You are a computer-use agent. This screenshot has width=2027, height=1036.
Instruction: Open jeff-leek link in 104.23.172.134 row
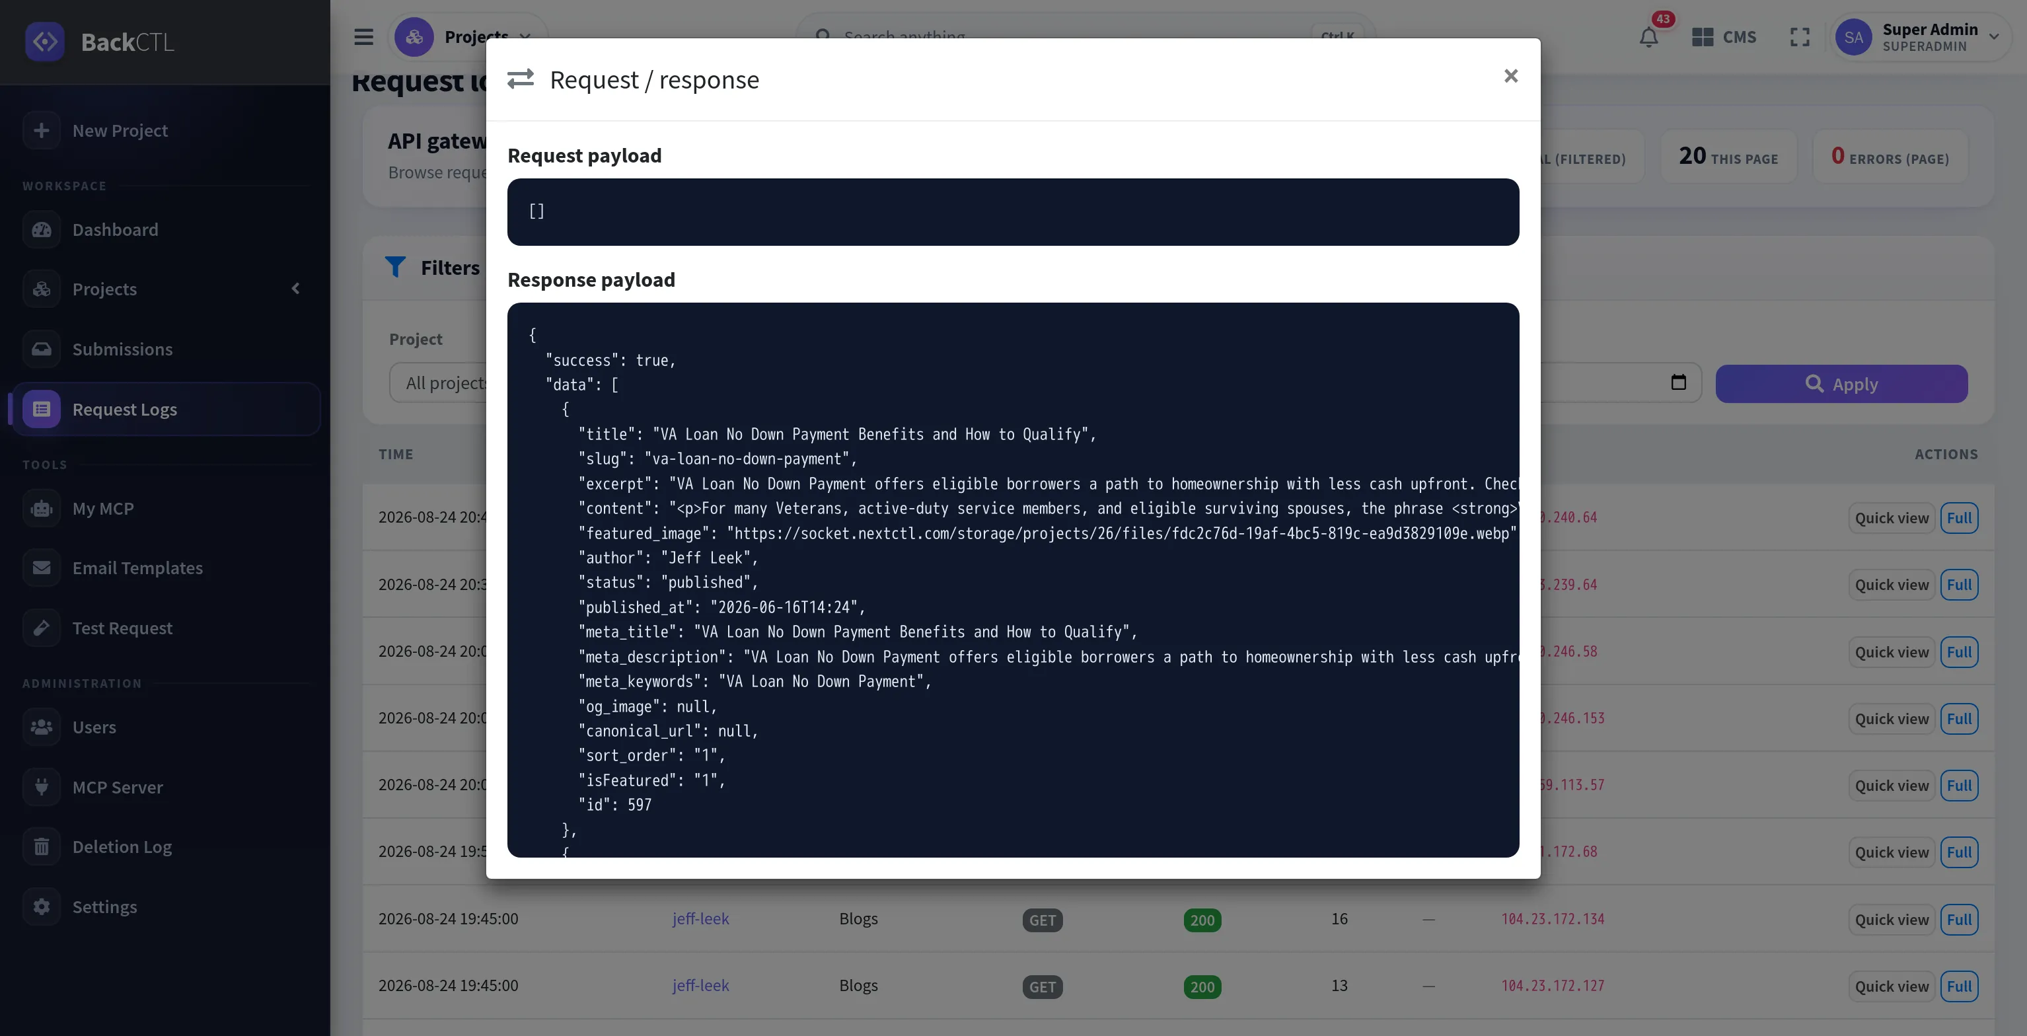click(x=700, y=919)
